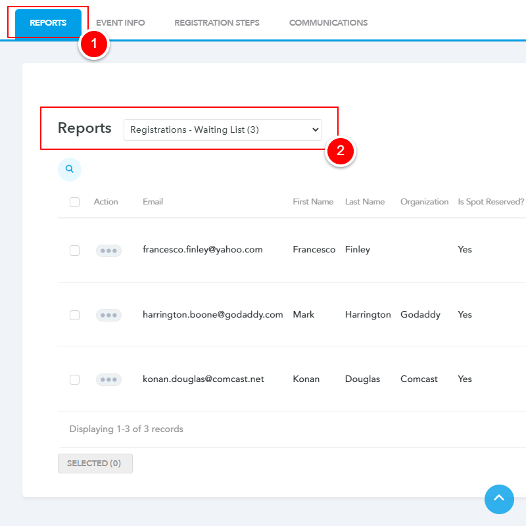
Task: Open the Communications tab
Action: [328, 22]
